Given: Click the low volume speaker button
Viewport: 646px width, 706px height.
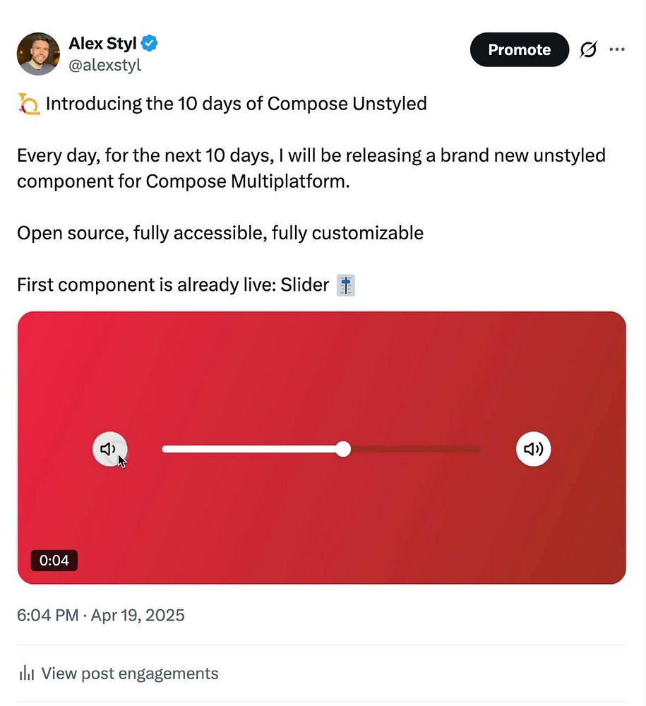Looking at the screenshot, I should (109, 449).
